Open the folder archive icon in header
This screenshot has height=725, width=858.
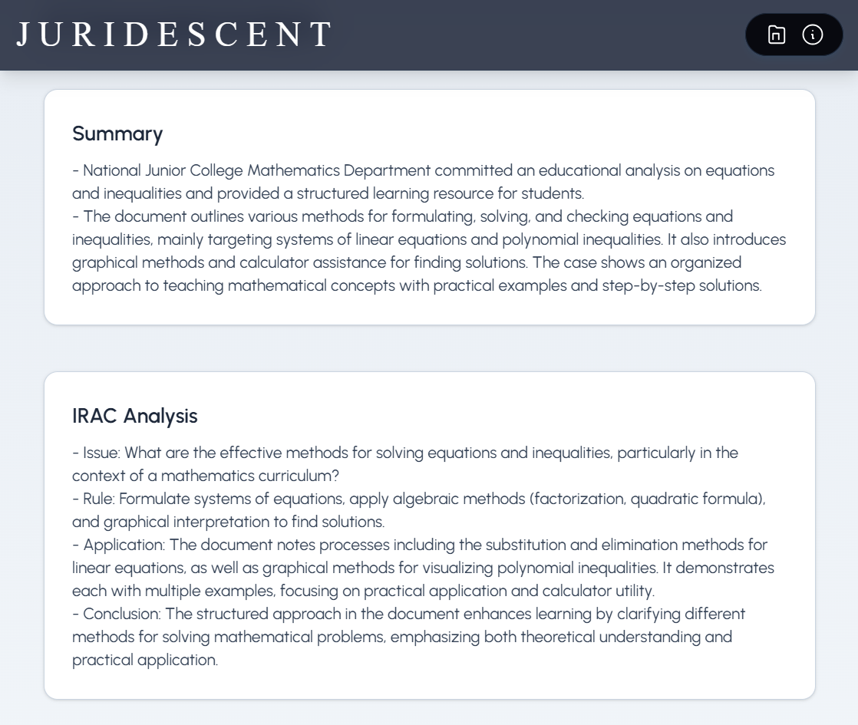pyautogui.click(x=777, y=35)
